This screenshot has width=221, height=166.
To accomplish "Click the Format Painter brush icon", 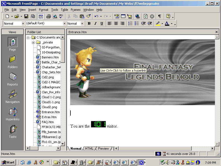I will point(88,16).
